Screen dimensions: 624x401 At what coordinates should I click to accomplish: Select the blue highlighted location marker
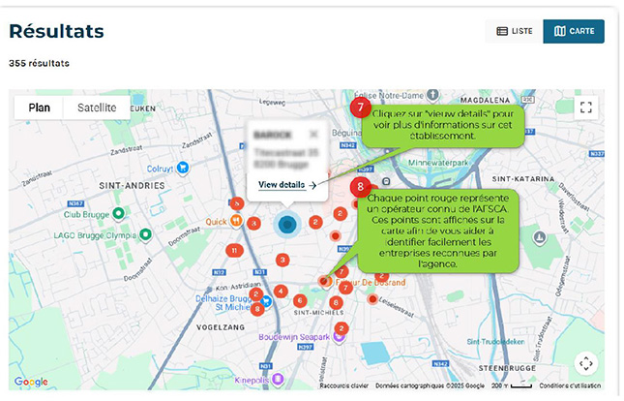coord(286,226)
